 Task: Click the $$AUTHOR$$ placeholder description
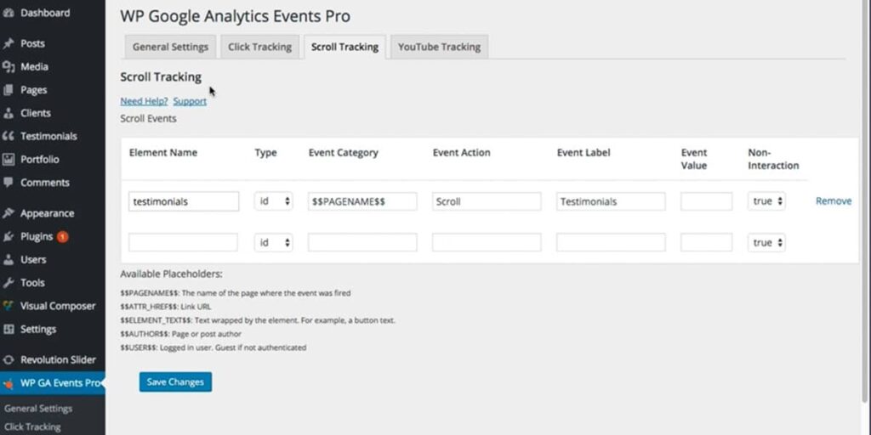(x=181, y=334)
